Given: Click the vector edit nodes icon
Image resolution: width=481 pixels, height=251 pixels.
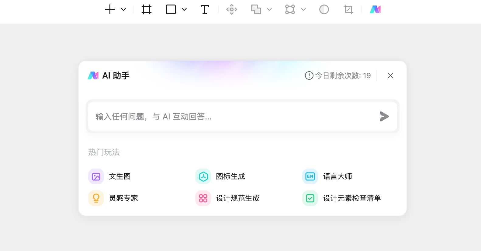Looking at the screenshot, I should click(x=290, y=9).
